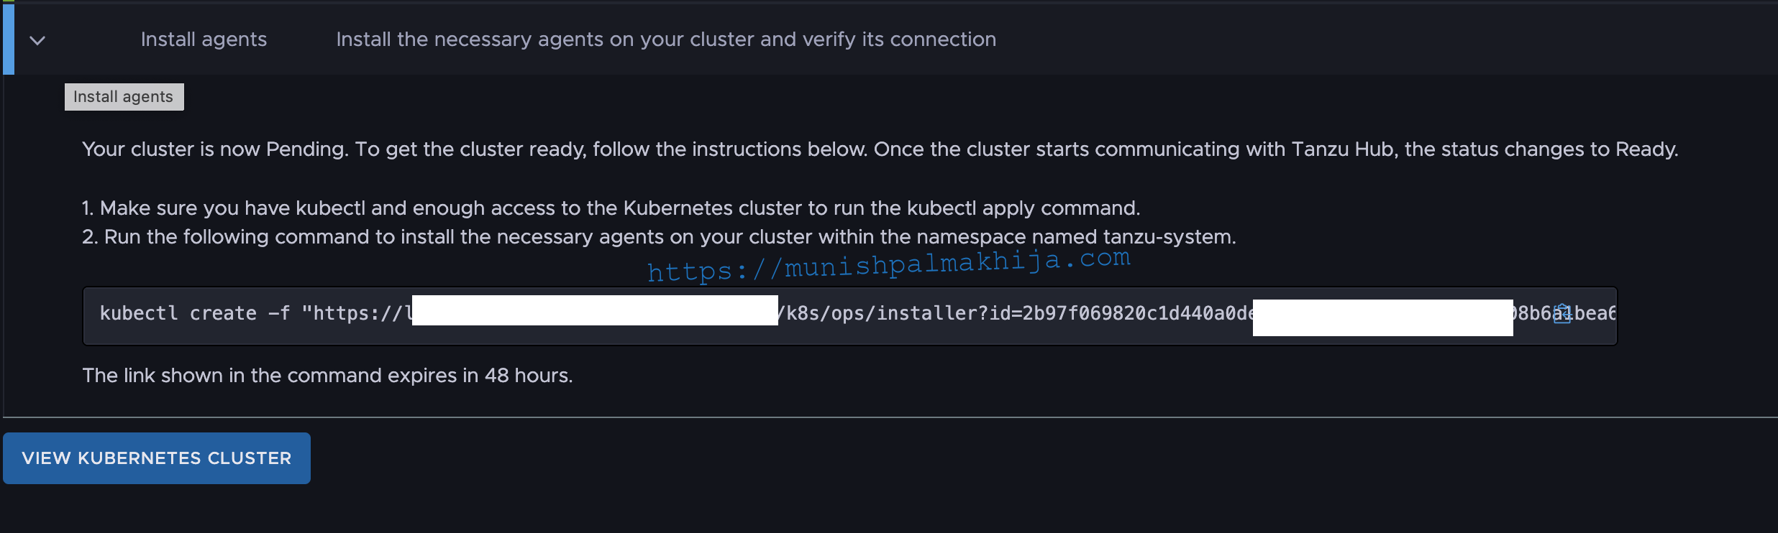Click the gray Install agents tooltip label
This screenshot has height=533, width=1778.
pyautogui.click(x=124, y=97)
